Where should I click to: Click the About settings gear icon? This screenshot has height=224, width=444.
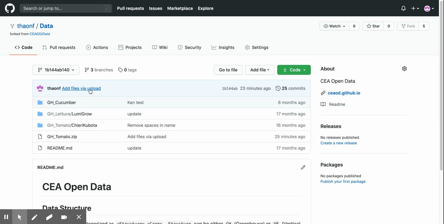[404, 69]
